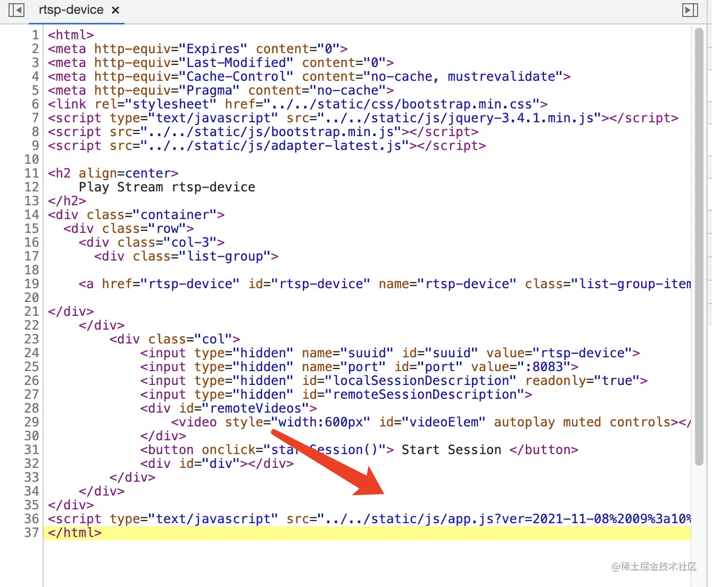
Task: Click the localSessionDescription input line
Action: [394, 381]
